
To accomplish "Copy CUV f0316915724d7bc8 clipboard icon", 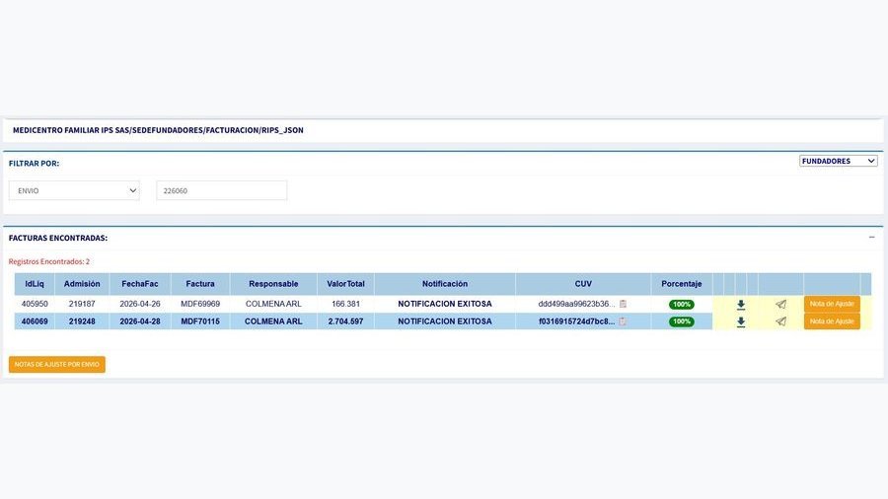I will tap(623, 321).
